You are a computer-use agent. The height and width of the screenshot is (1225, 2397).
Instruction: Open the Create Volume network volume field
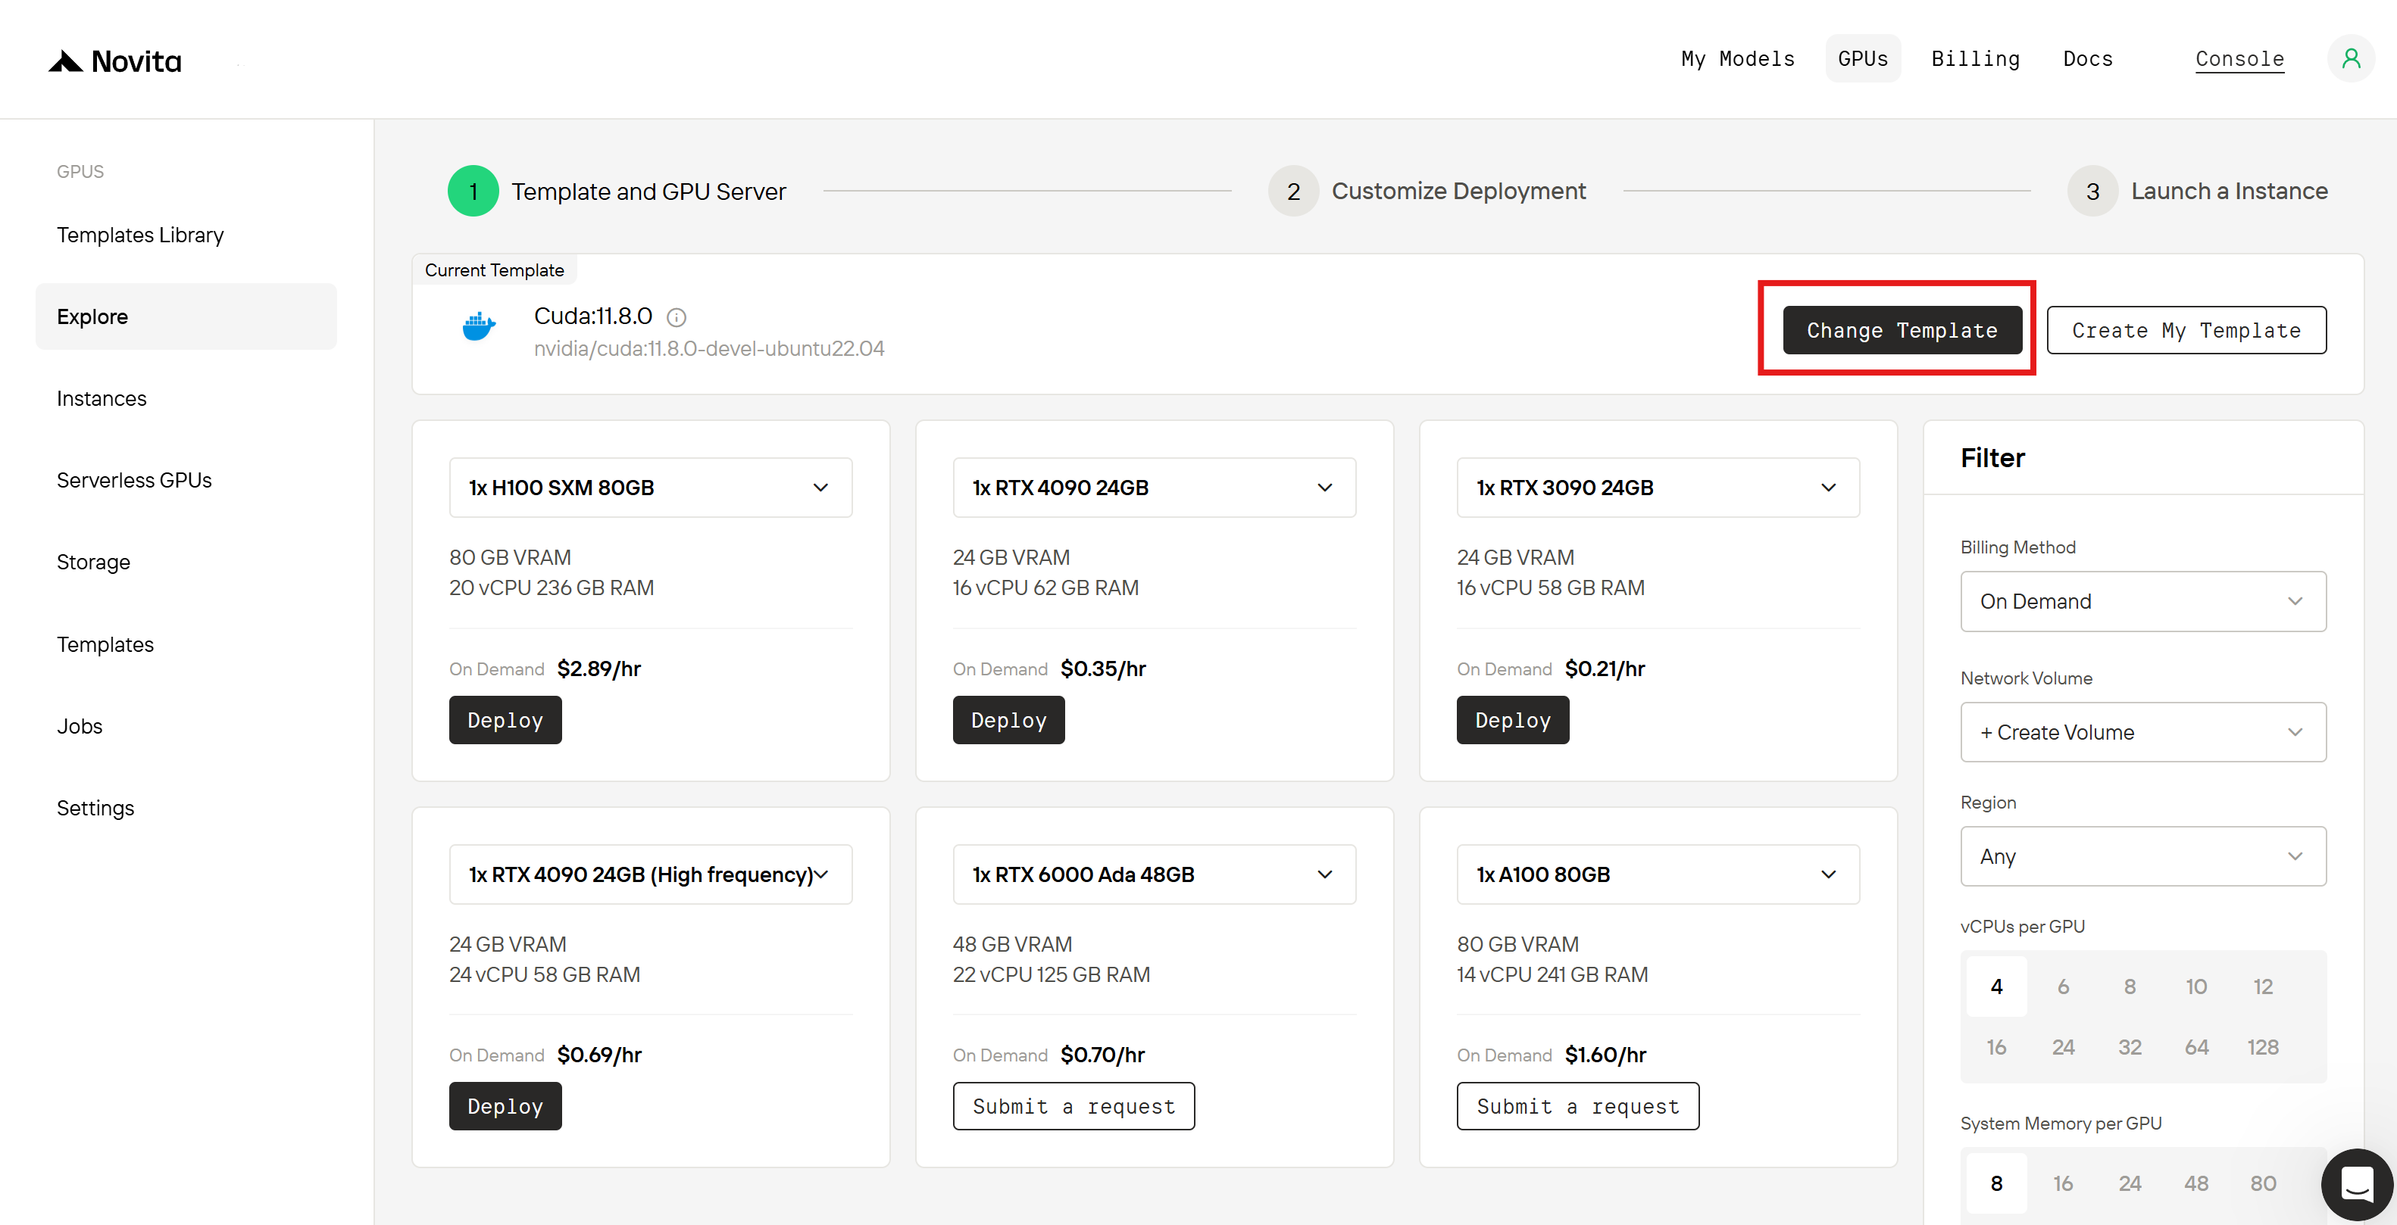pyautogui.click(x=2142, y=732)
